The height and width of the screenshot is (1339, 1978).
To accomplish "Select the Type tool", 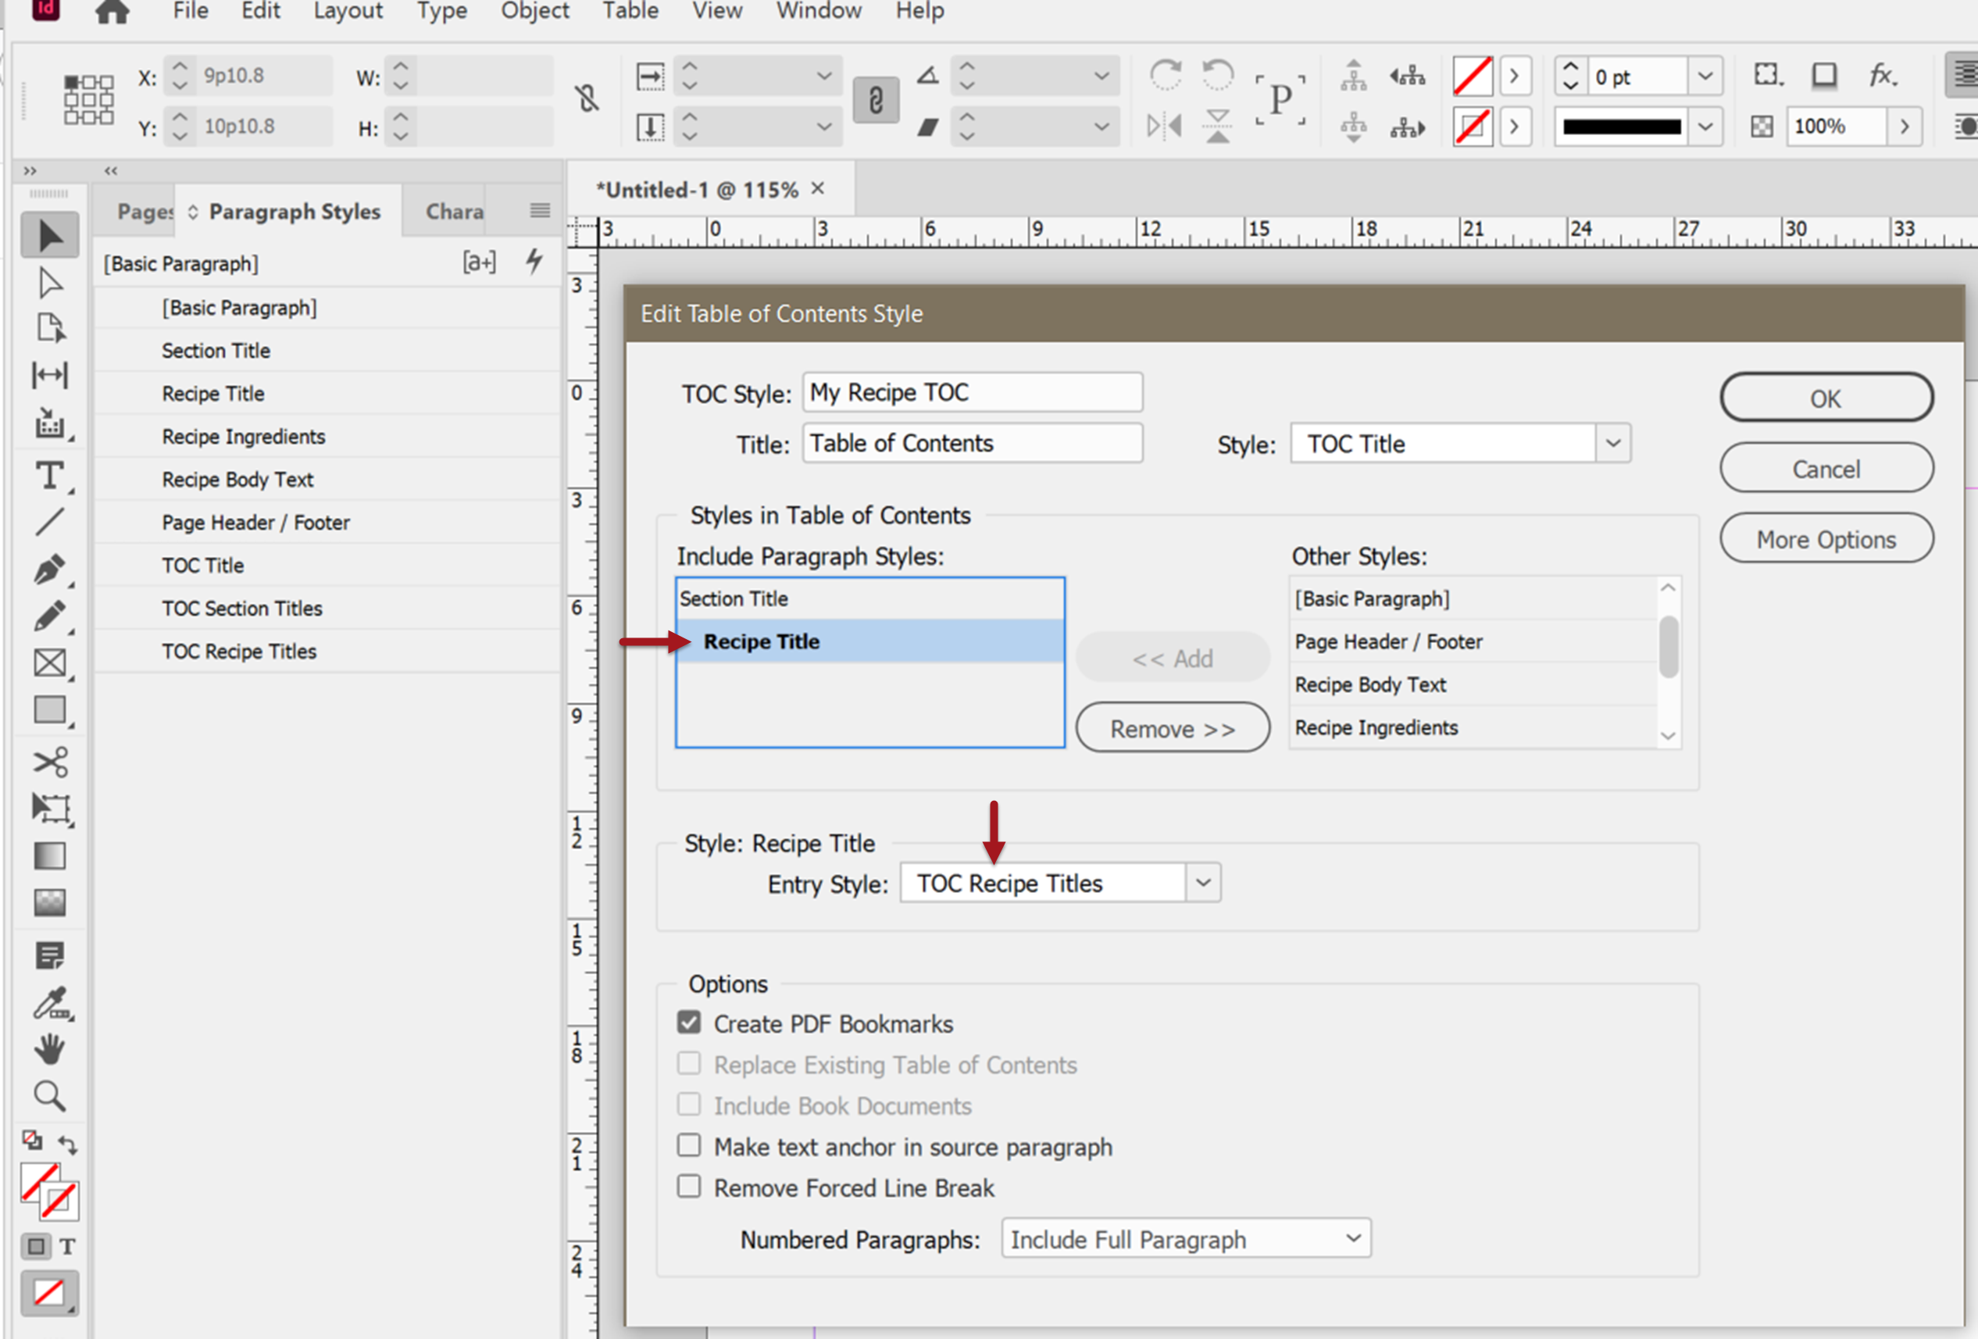I will pos(50,477).
